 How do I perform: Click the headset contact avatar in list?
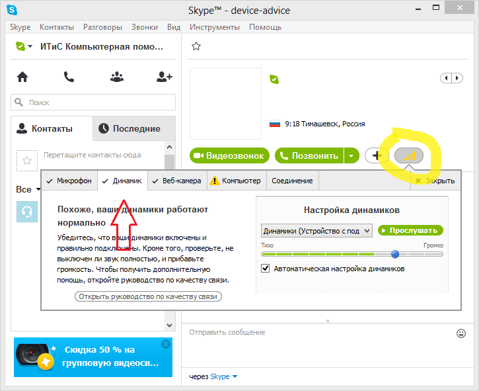(27, 212)
